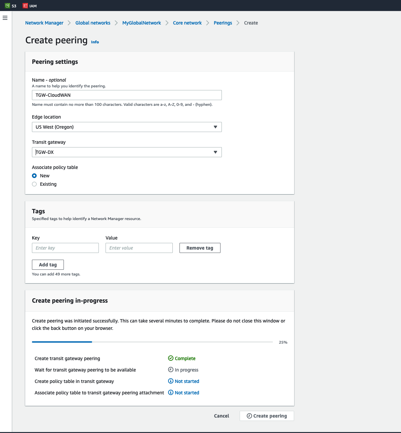401x433 pixels.
Task: Click the tag Key input field
Action: [65, 248]
